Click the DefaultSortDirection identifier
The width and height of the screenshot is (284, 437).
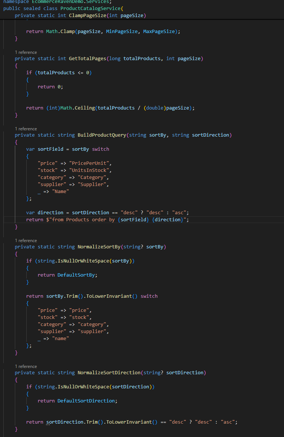click(86, 401)
